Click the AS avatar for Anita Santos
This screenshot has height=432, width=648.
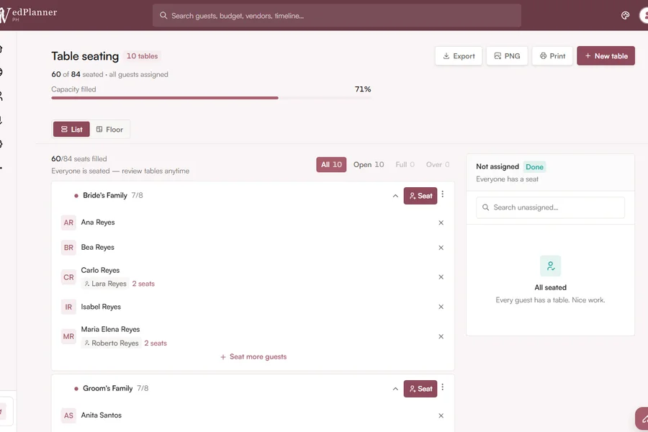[x=68, y=415]
